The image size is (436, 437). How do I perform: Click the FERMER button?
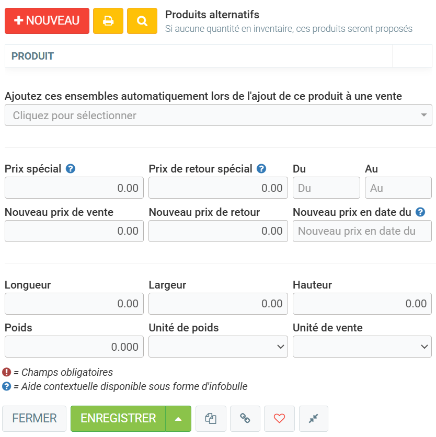point(35,419)
